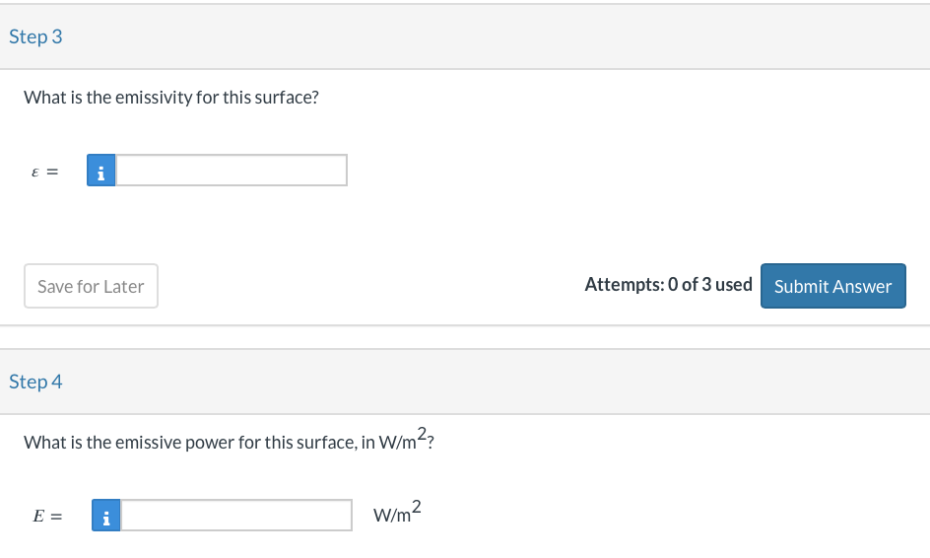The height and width of the screenshot is (558, 930).
Task: Click the Step 3 title link
Action: 35,36
